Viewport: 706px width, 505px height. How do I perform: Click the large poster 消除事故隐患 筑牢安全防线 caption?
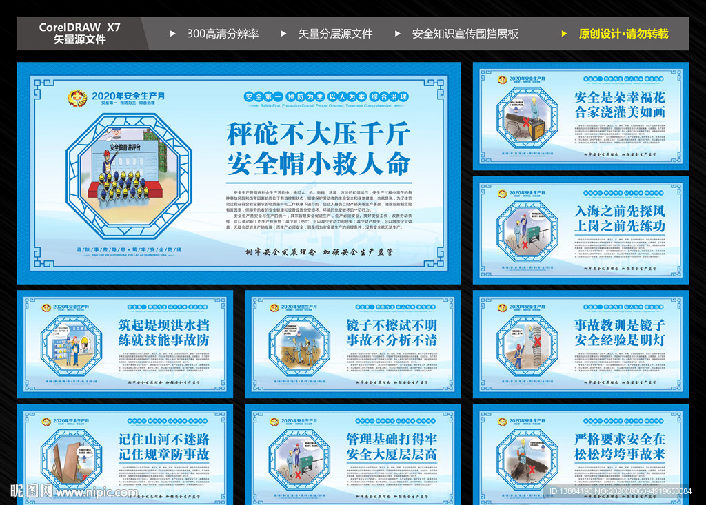click(x=129, y=250)
